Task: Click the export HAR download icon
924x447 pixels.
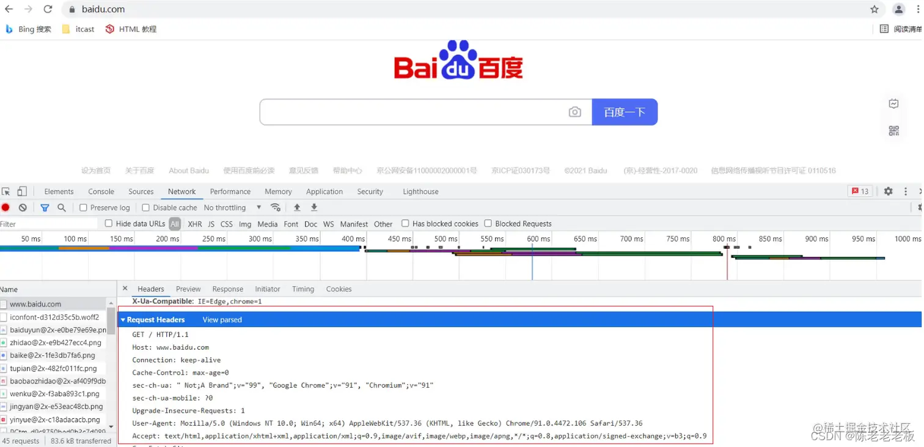Action: click(x=314, y=208)
